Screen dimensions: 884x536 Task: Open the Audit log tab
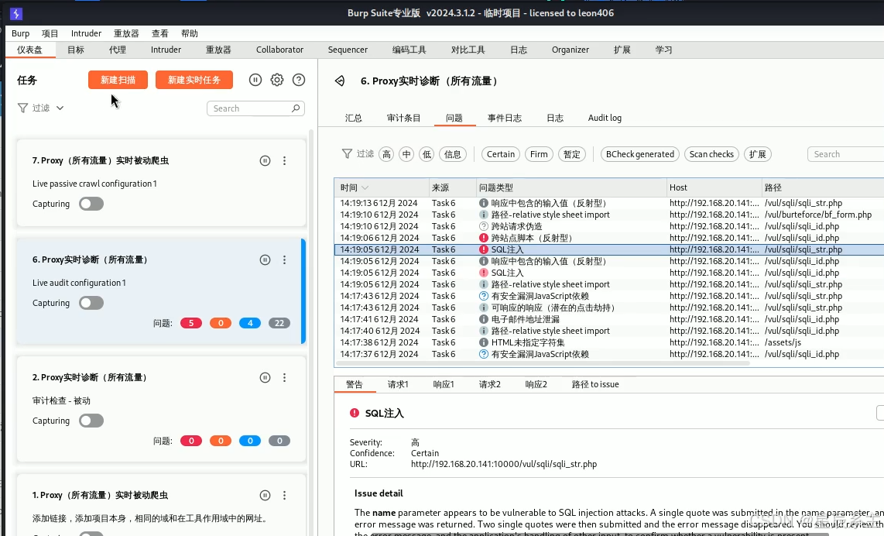[x=605, y=118]
